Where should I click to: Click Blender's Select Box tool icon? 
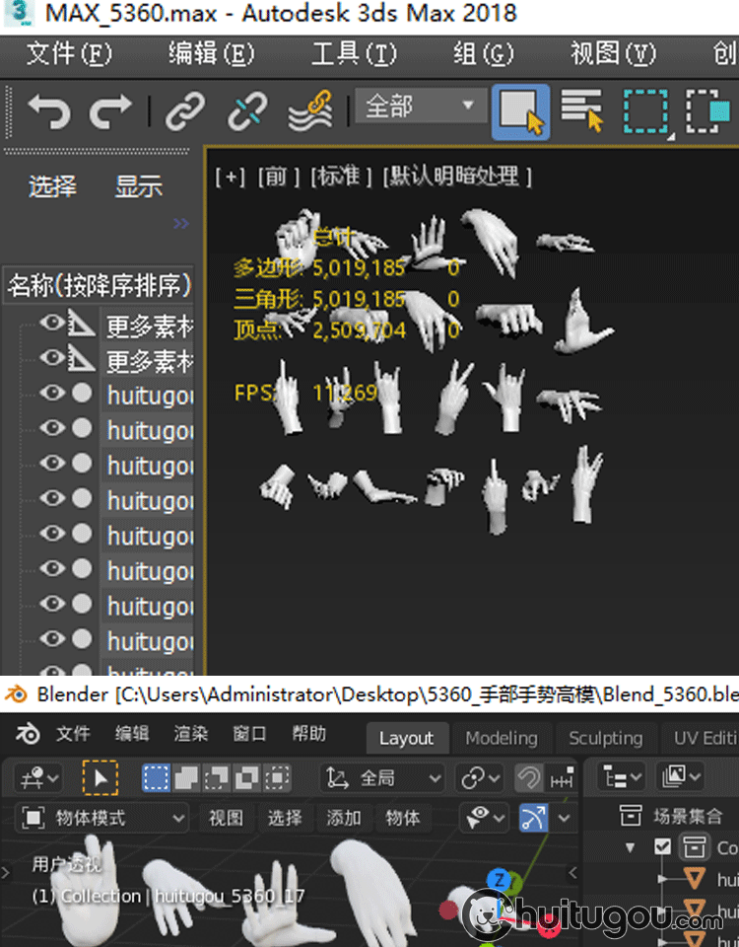[x=100, y=778]
